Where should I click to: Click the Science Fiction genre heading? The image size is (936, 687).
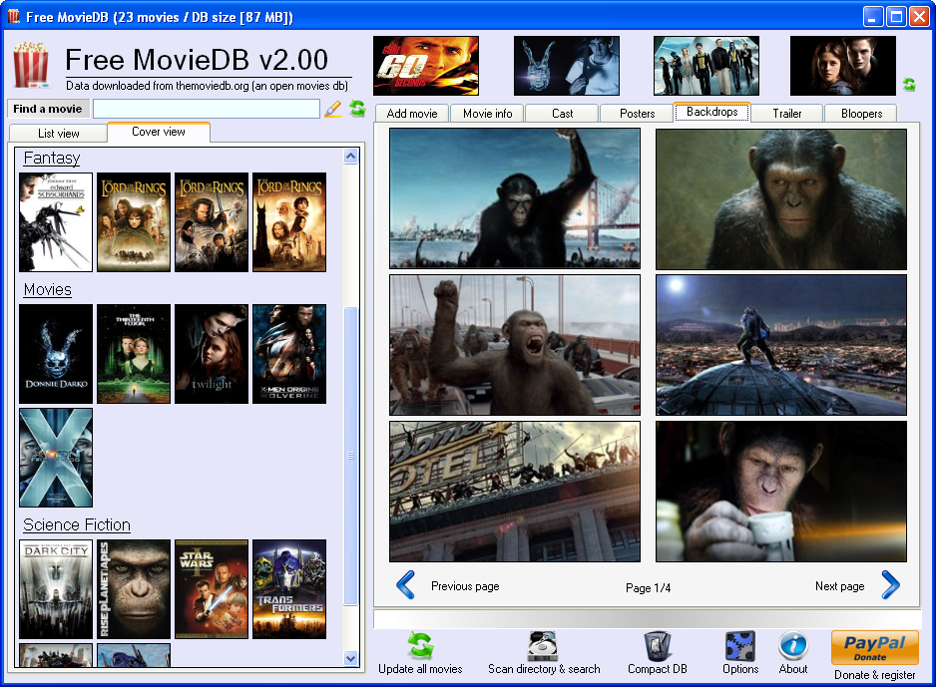point(77,525)
